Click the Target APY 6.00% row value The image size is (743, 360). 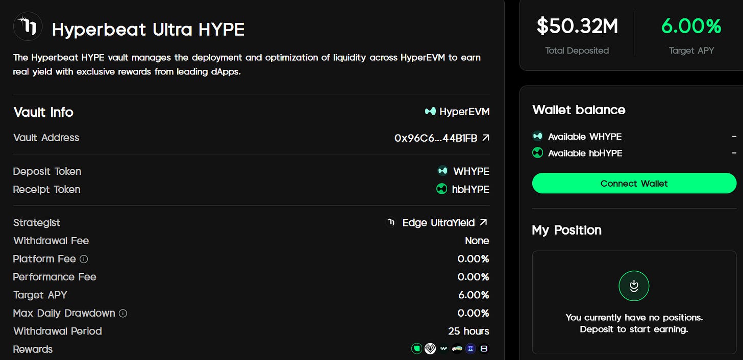pos(474,295)
